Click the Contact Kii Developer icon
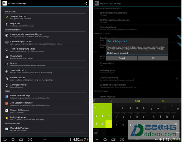The width and height of the screenshot is (182, 142). tap(7, 111)
